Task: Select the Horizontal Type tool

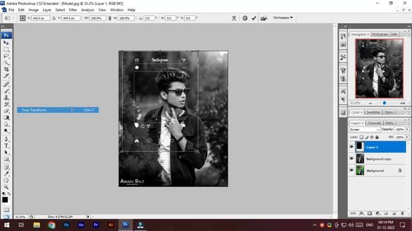Action: point(6,146)
